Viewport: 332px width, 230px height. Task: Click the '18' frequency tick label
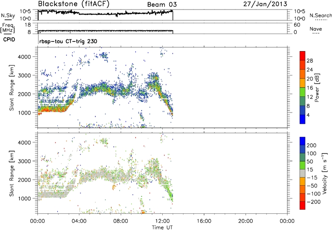28,25
